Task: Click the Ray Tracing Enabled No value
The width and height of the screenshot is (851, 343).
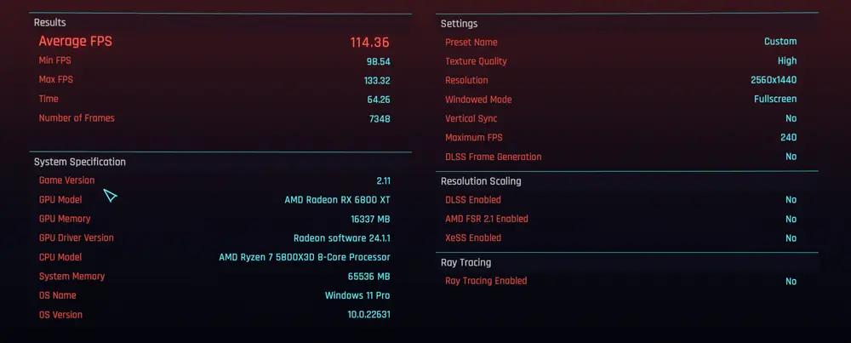Action: 791,281
